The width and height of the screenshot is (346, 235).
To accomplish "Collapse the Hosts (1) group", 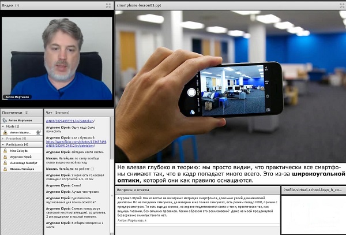I will tap(3, 126).
